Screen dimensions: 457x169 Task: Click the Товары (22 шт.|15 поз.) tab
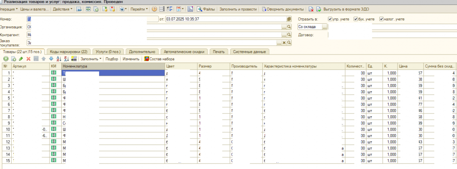tap(22, 52)
